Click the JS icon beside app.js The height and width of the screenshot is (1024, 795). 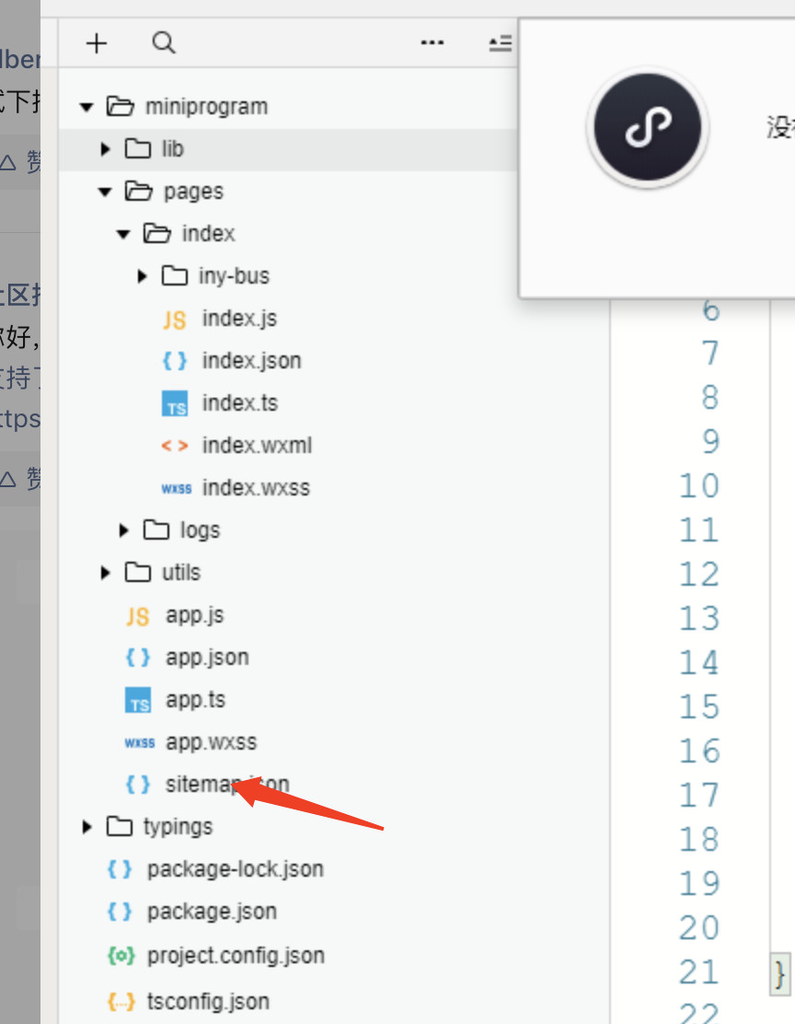pyautogui.click(x=138, y=616)
